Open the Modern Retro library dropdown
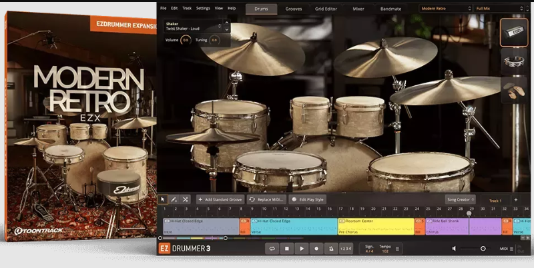This screenshot has width=534, height=268. coord(445,9)
